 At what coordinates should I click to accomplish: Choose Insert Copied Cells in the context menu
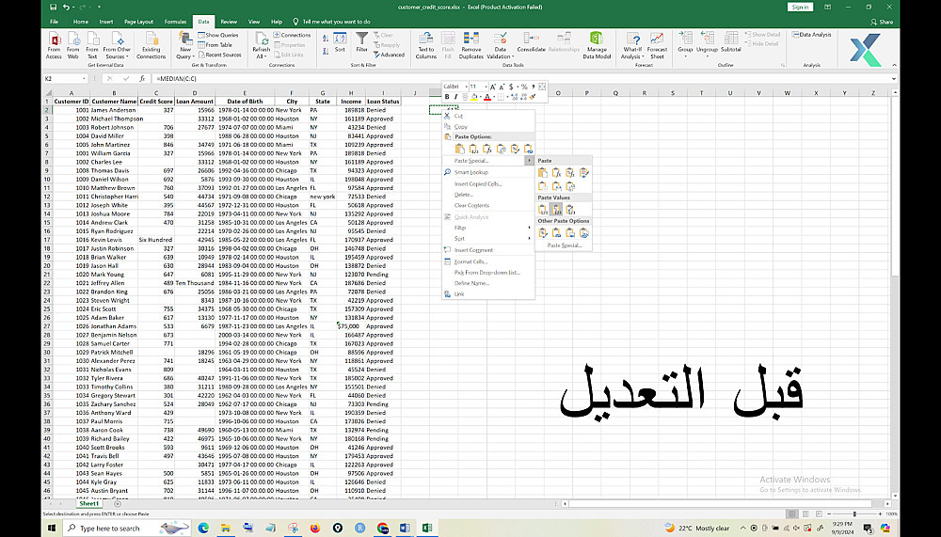click(x=487, y=184)
